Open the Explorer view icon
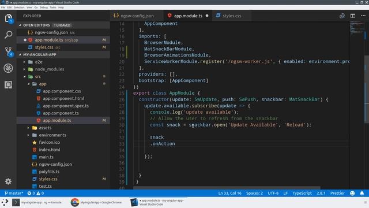 coord(8,18)
